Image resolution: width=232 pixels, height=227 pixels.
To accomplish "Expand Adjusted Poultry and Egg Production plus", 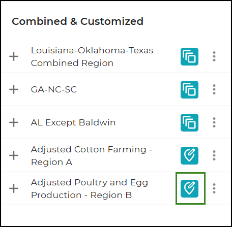I will pos(14,188).
